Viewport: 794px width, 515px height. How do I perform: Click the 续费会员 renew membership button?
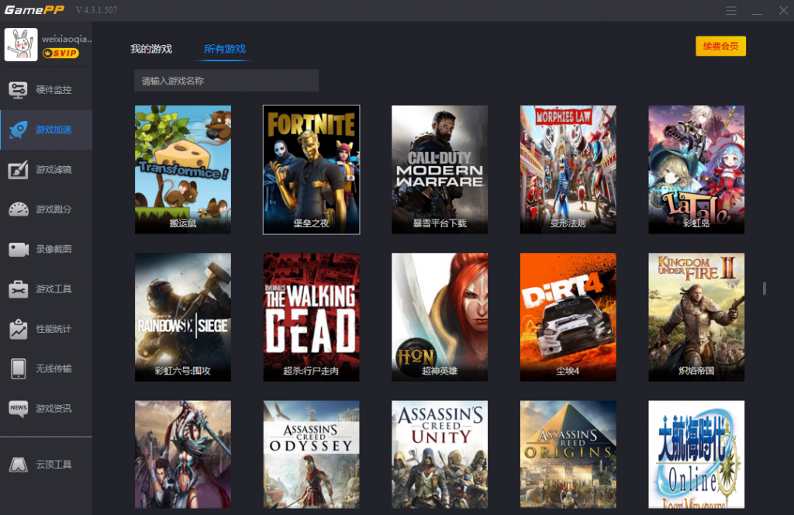point(720,46)
